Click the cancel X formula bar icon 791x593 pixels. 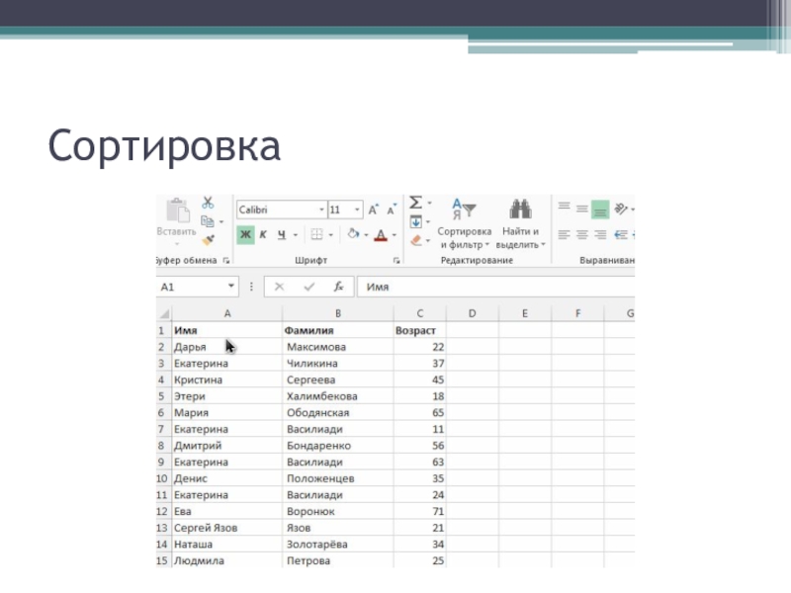coord(279,287)
